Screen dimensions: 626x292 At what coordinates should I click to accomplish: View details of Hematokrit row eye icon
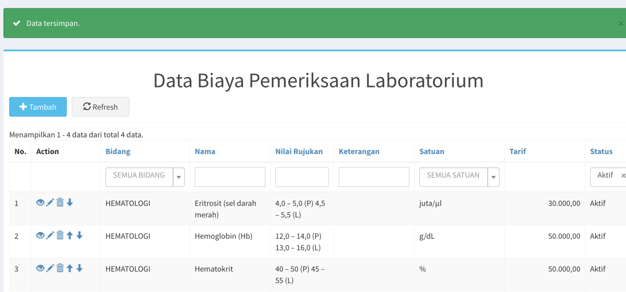tap(40, 269)
